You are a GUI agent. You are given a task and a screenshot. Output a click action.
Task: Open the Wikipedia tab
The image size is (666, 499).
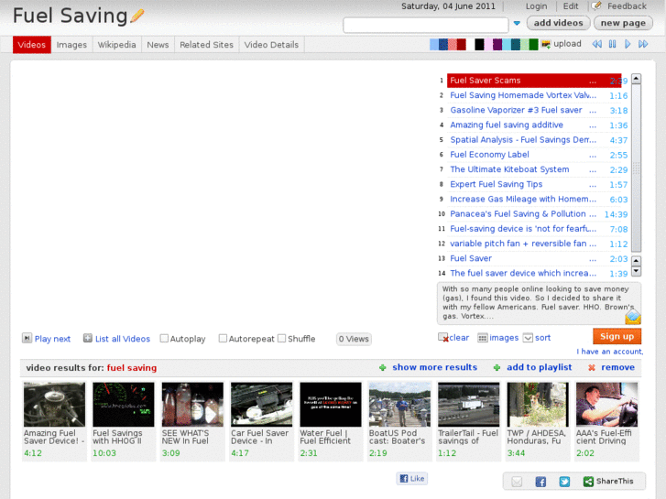pos(117,45)
